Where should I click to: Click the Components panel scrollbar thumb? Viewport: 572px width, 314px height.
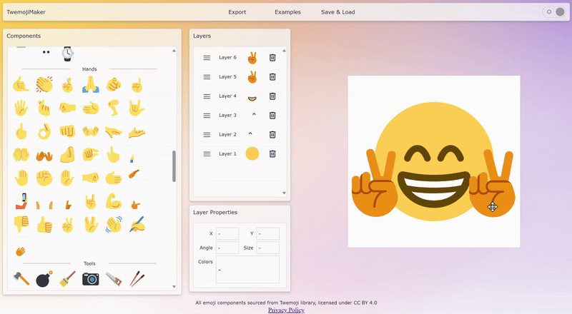point(174,166)
